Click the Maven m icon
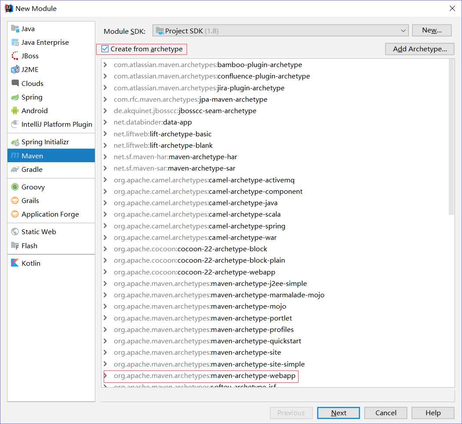 click(15, 155)
